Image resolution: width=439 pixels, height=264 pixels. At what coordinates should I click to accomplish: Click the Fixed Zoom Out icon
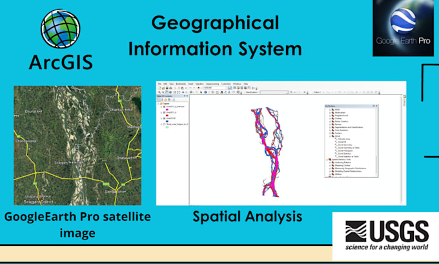click(x=178, y=92)
